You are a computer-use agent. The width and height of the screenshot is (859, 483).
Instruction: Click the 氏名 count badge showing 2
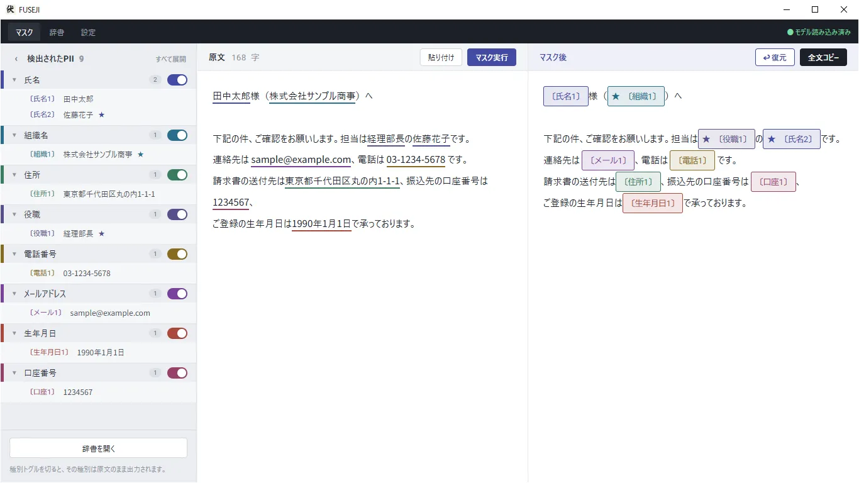click(x=155, y=80)
